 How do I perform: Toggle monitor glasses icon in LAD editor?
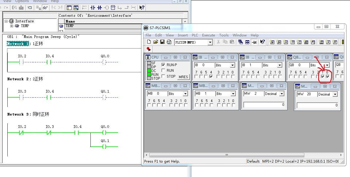point(45,8)
